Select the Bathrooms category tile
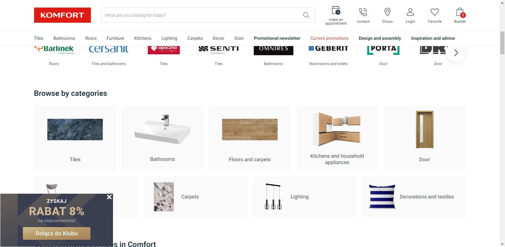Screen dimensions: 505x247 coord(162,138)
